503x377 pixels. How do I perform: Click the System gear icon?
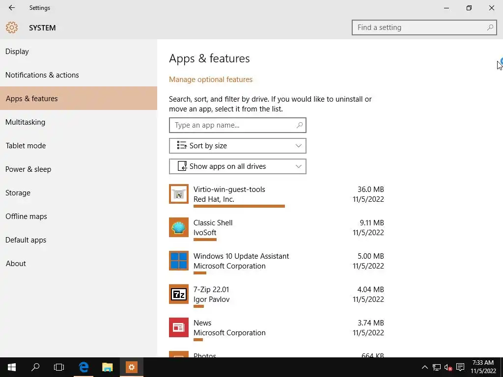coord(12,27)
